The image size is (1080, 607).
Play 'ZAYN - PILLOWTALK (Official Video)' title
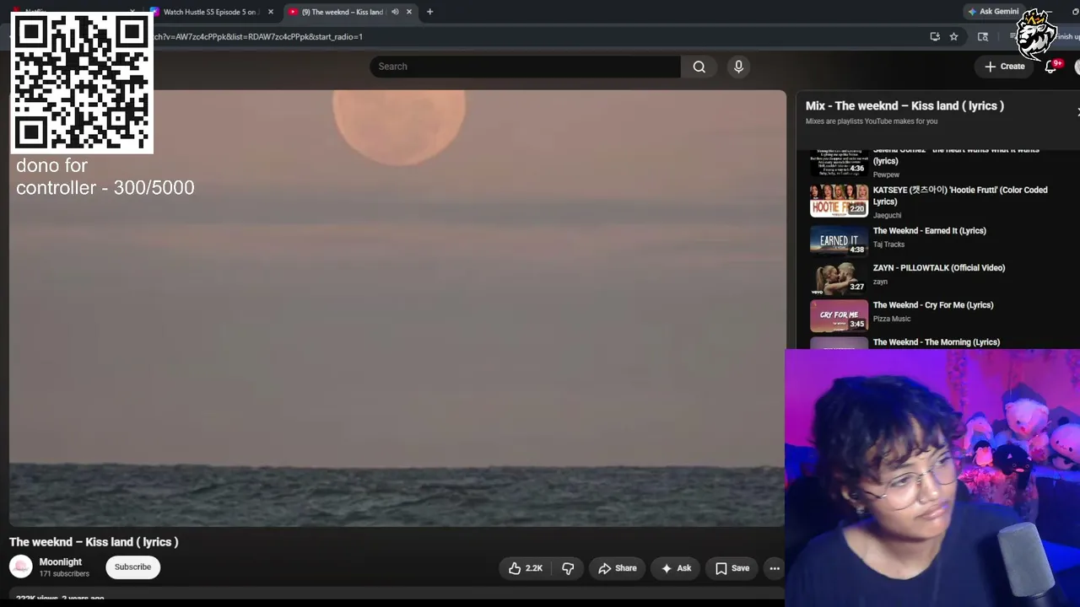point(939,268)
